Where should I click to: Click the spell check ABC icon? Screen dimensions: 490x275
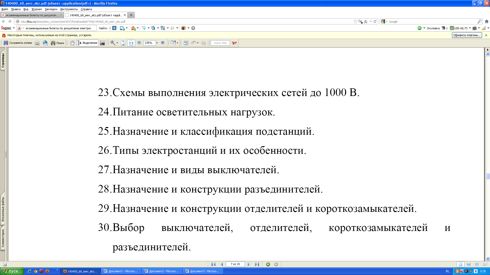[186, 43]
